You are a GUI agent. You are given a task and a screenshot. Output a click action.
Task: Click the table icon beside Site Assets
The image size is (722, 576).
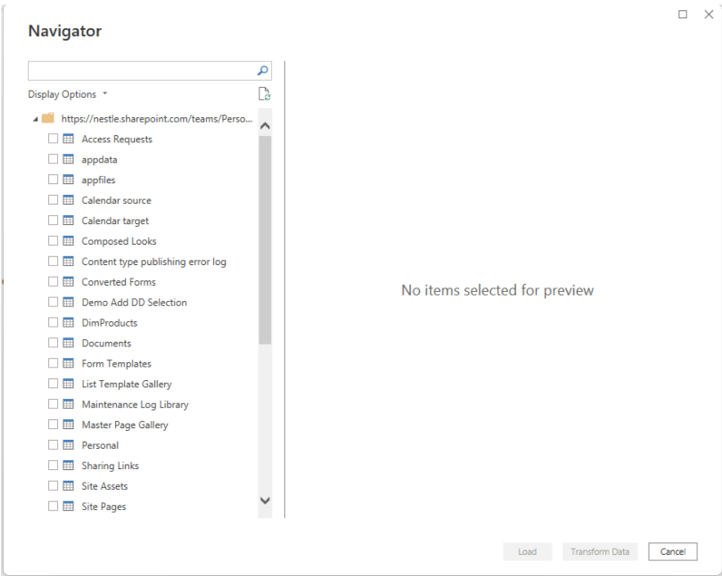point(68,486)
